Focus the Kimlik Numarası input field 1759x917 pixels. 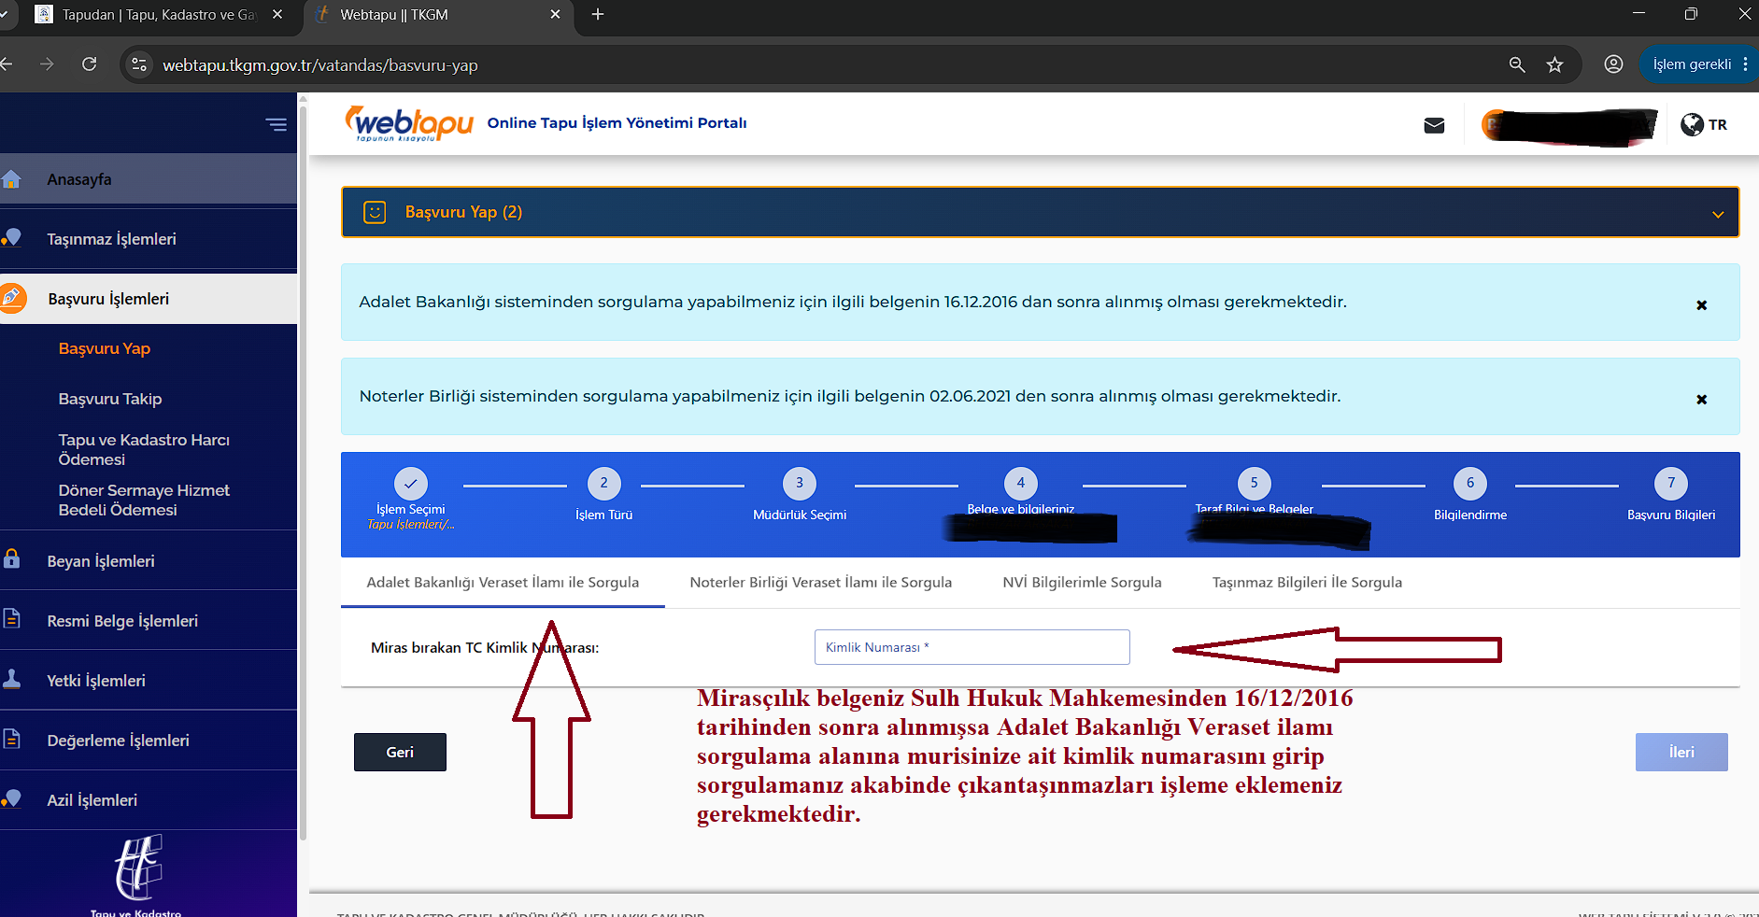pyautogui.click(x=972, y=647)
